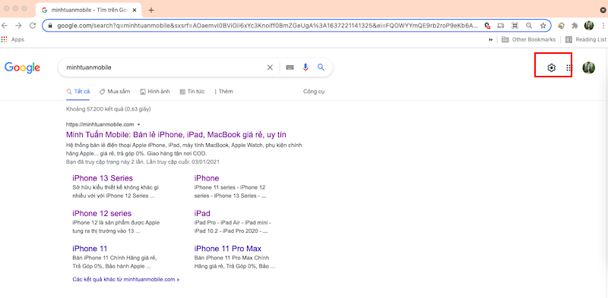Open Google account profile picture on page

pyautogui.click(x=588, y=67)
